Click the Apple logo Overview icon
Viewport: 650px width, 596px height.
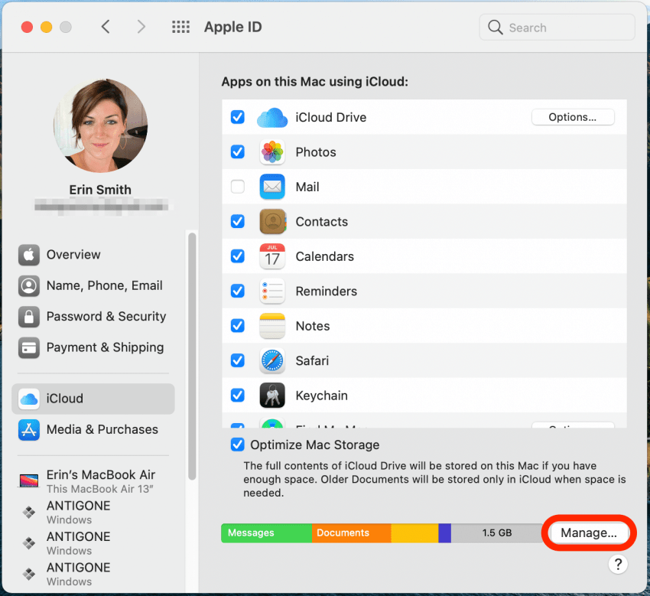pyautogui.click(x=28, y=255)
